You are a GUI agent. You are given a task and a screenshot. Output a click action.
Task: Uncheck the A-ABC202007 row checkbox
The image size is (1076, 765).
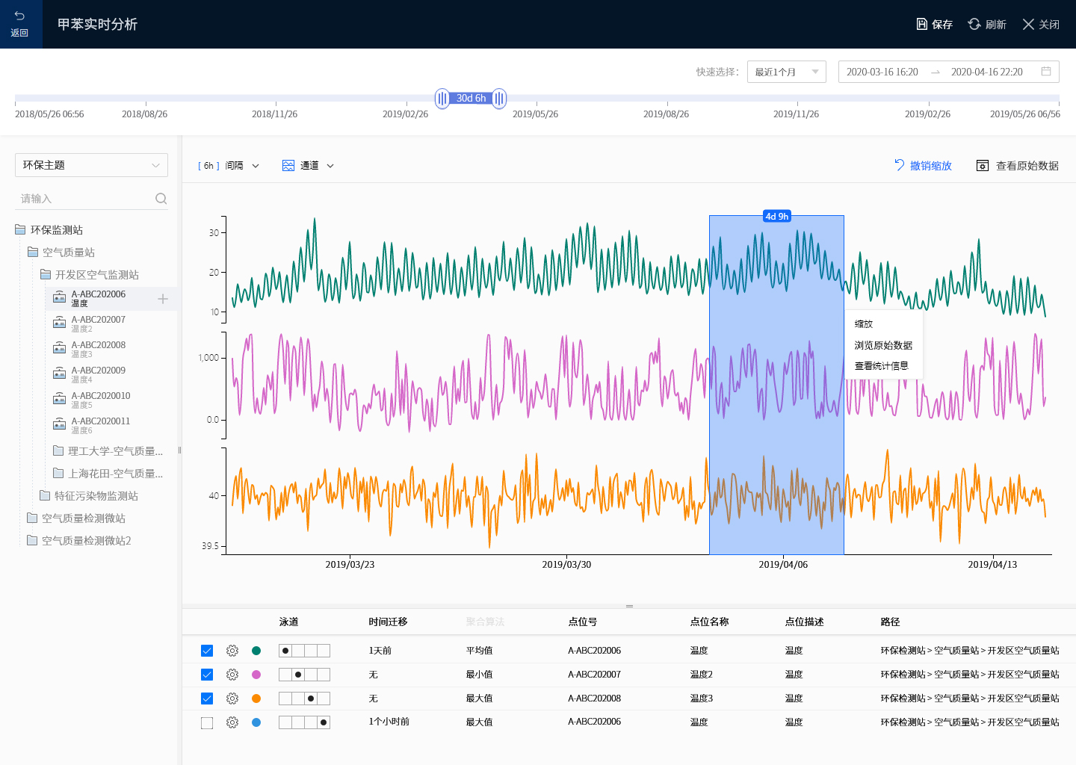[x=207, y=675]
